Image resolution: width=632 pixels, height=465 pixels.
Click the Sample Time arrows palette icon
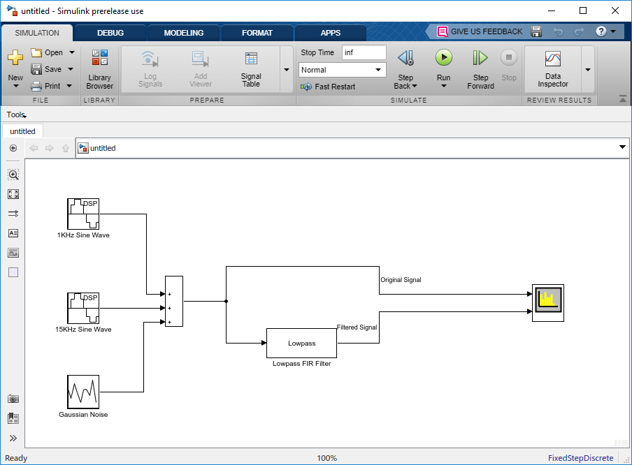(13, 214)
